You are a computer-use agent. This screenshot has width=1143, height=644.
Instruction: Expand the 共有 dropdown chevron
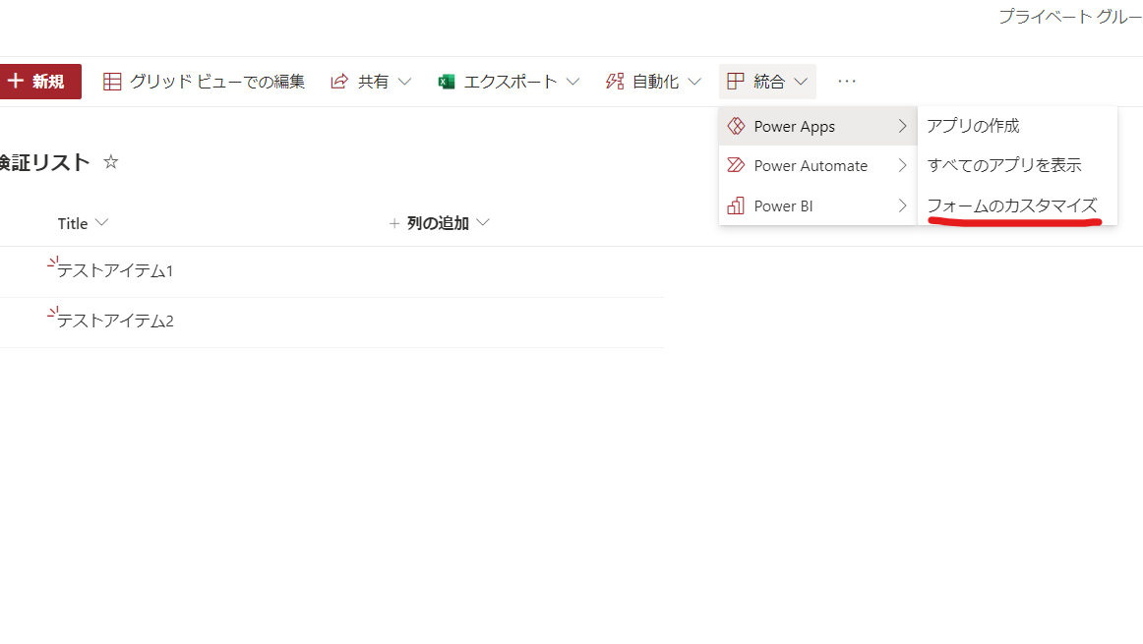(404, 82)
